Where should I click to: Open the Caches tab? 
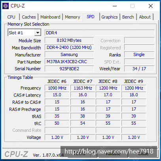pyautogui.click(x=29, y=17)
